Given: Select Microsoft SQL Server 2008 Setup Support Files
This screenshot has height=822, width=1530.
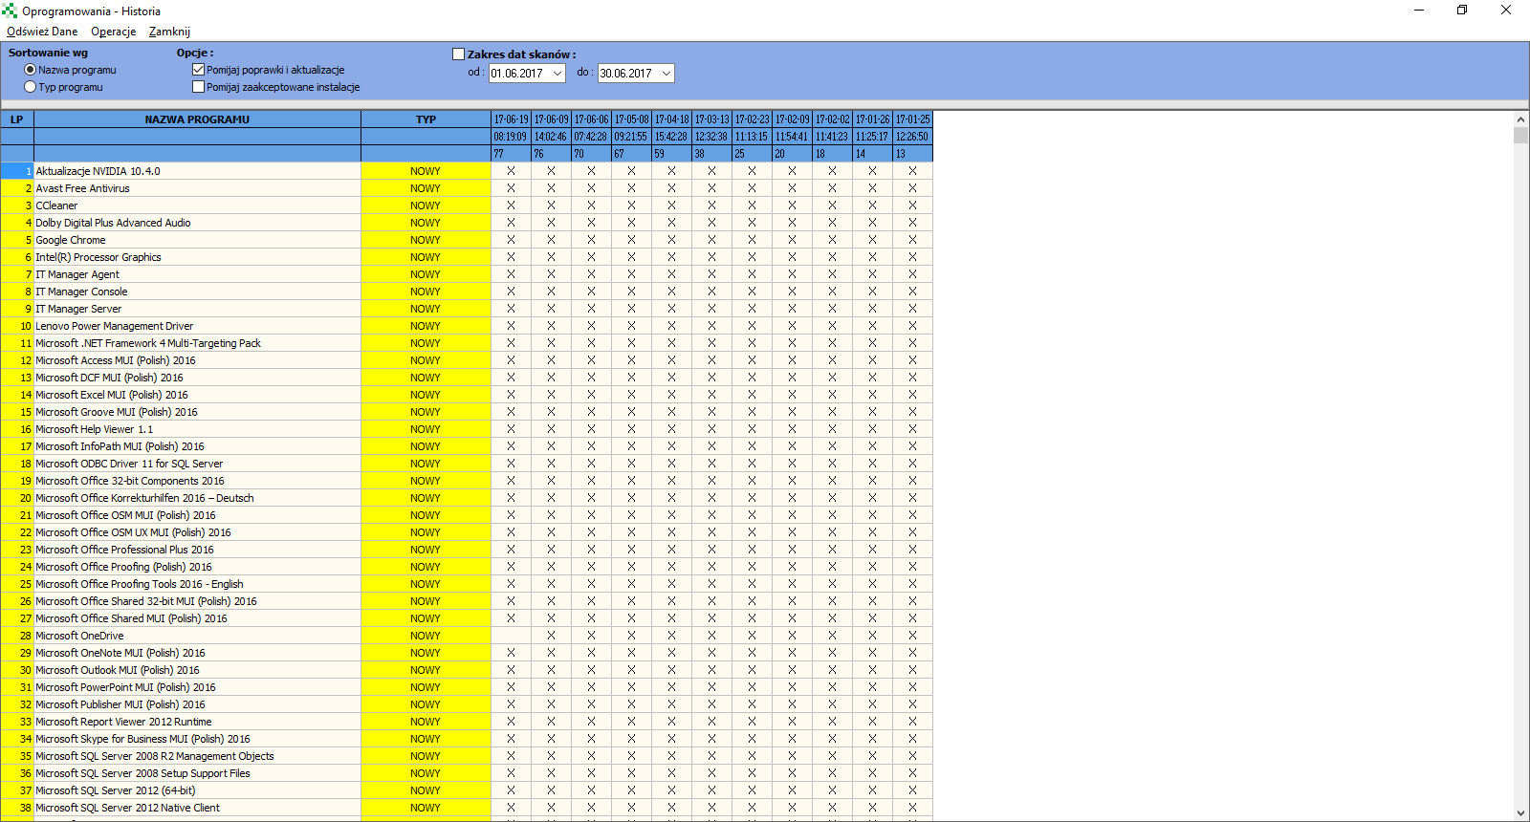Looking at the screenshot, I should (197, 773).
